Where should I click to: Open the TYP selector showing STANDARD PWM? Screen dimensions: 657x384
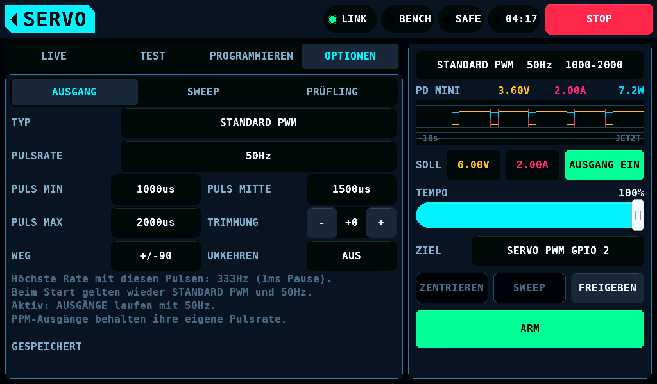[x=259, y=123]
